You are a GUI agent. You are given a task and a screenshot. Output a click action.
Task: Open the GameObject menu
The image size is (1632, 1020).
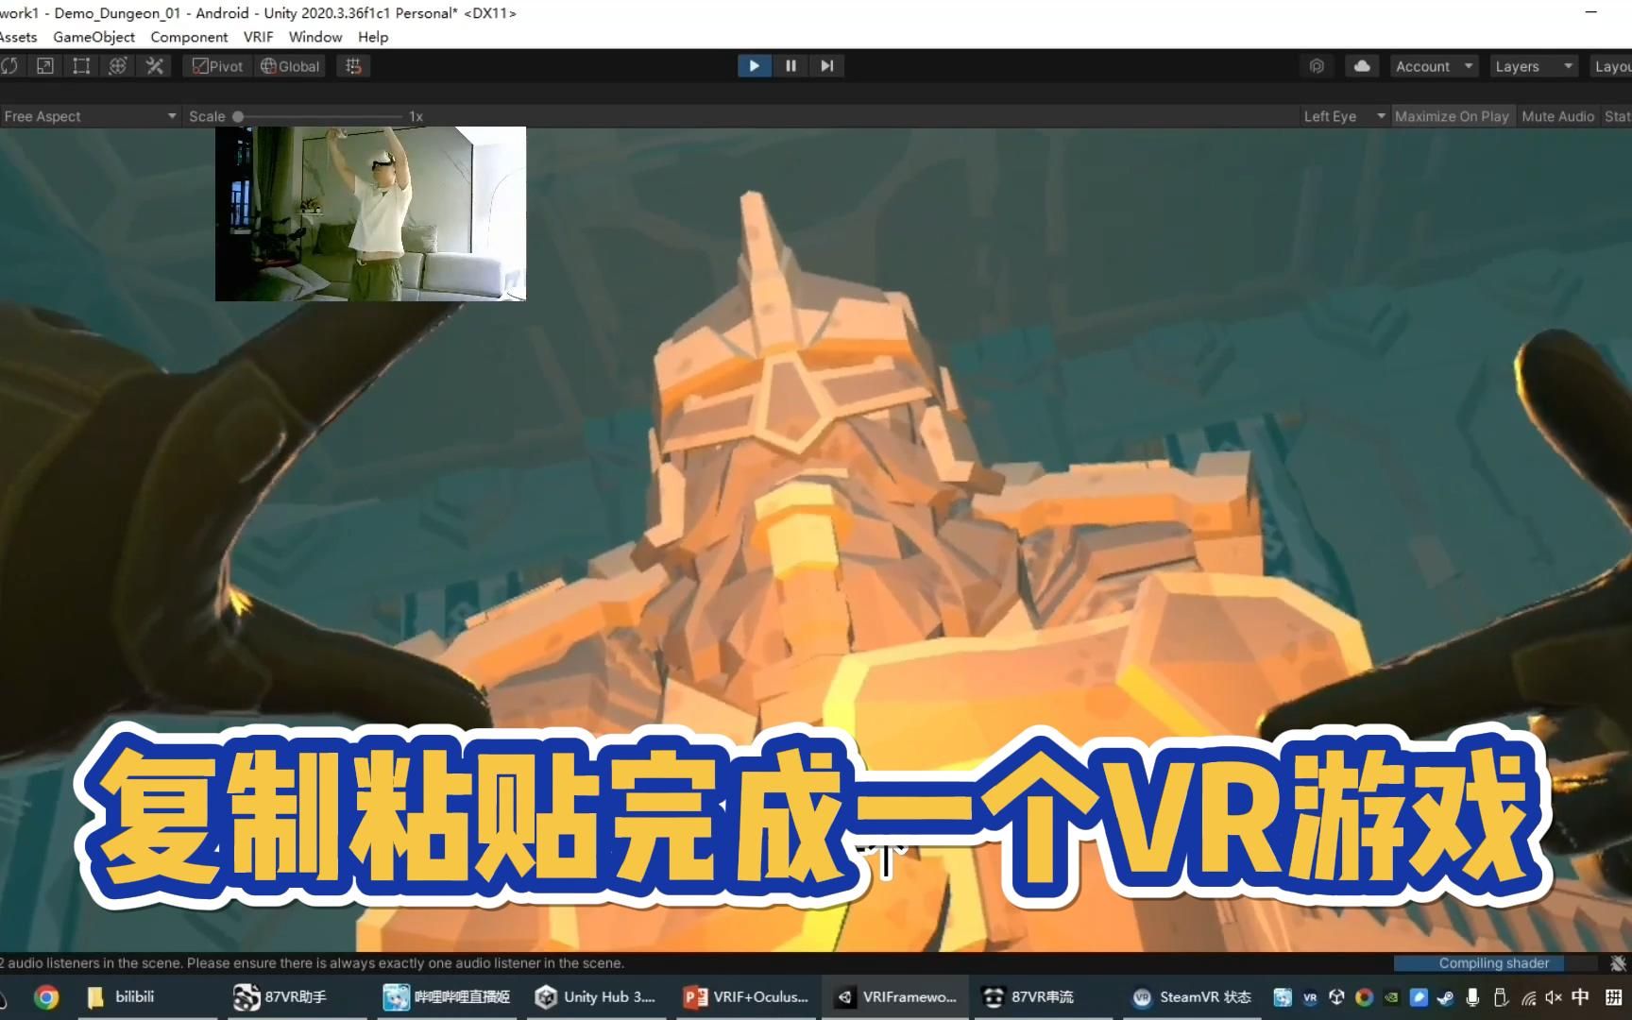pyautogui.click(x=93, y=37)
